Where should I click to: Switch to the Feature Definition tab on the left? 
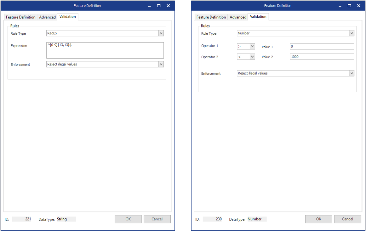20,17
